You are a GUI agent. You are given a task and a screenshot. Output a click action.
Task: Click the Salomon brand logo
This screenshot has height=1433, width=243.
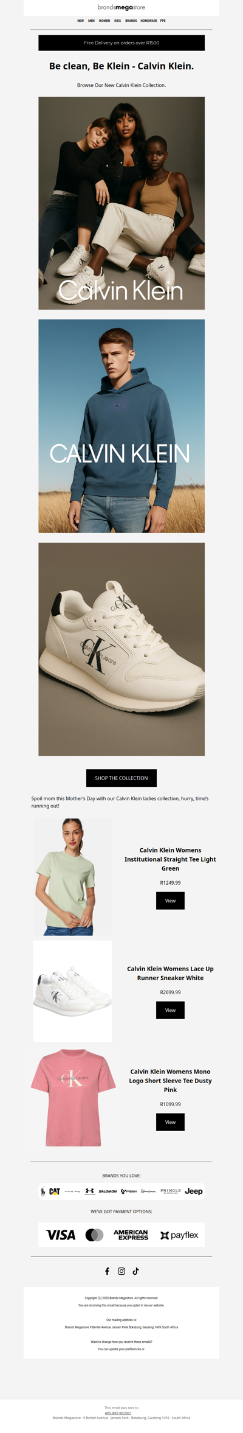[108, 1191]
